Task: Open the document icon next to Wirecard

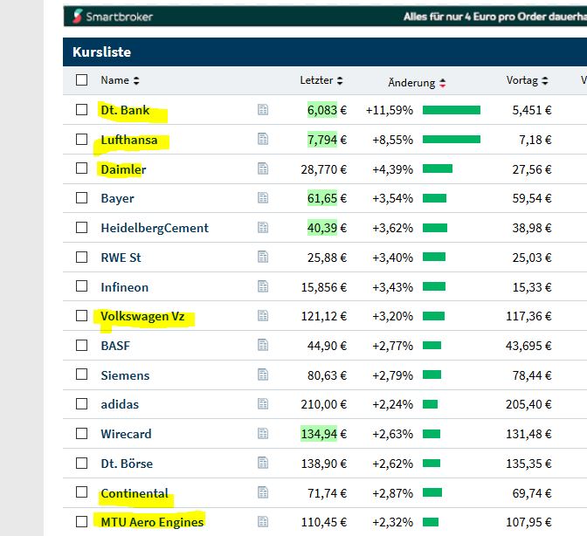Action: [263, 434]
